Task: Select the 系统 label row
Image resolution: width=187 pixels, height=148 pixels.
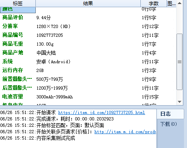Action: click(x=8, y=62)
